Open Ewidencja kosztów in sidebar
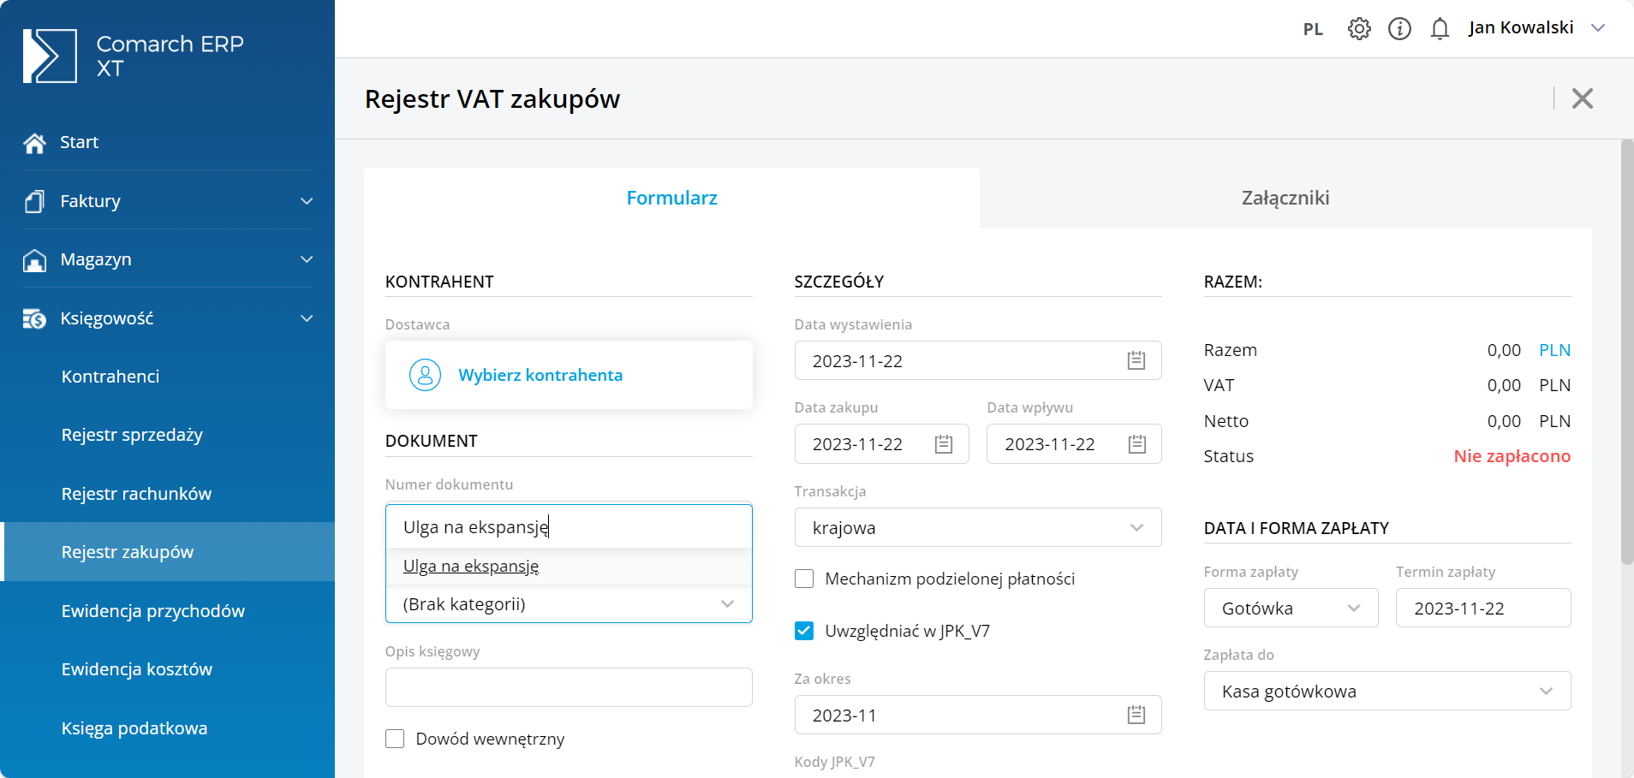Screen dimensions: 1634x778 coord(137,669)
